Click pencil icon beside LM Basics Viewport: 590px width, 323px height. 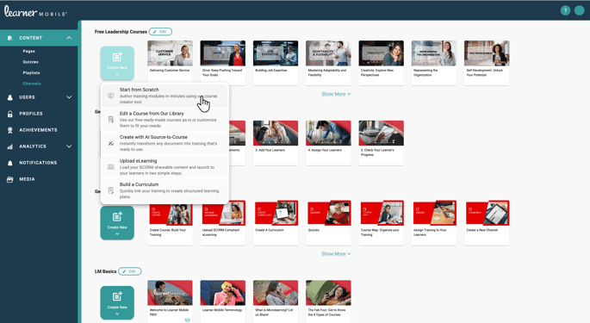(124, 271)
